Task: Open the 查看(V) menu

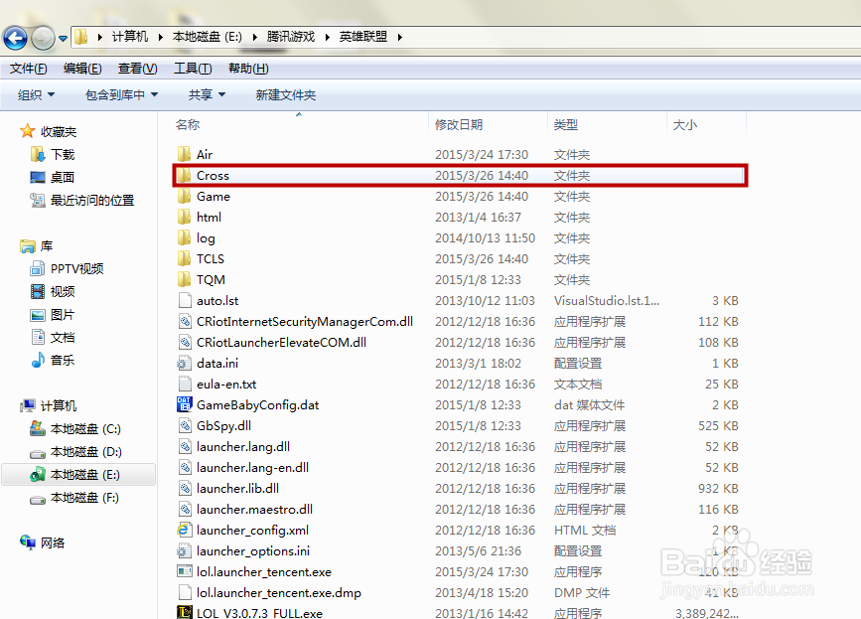Action: pos(137,69)
